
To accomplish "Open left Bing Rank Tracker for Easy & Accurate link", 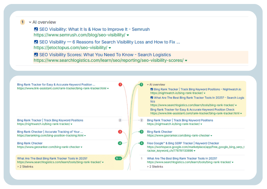I will coord(56,84).
